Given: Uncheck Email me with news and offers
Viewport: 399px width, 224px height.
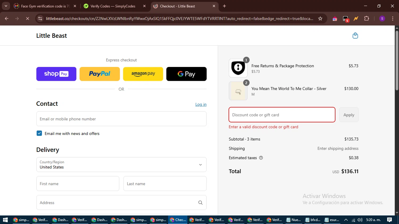Looking at the screenshot, I should pos(39,133).
